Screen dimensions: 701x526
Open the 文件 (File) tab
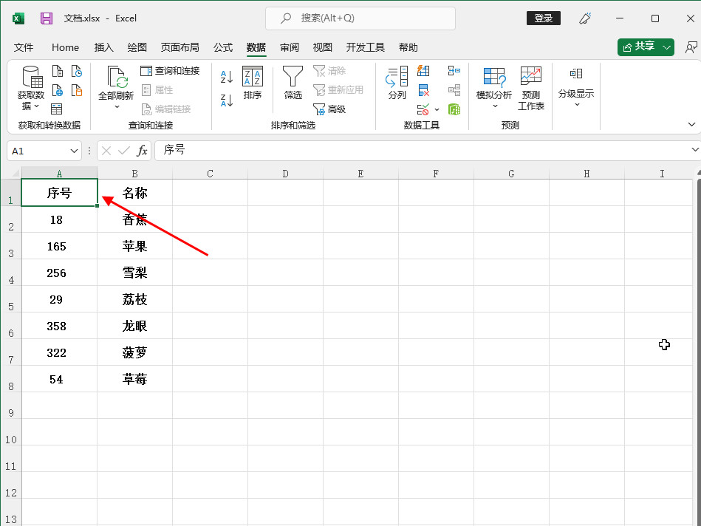click(23, 47)
